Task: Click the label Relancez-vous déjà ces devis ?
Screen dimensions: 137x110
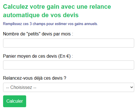Action: pos(35,78)
